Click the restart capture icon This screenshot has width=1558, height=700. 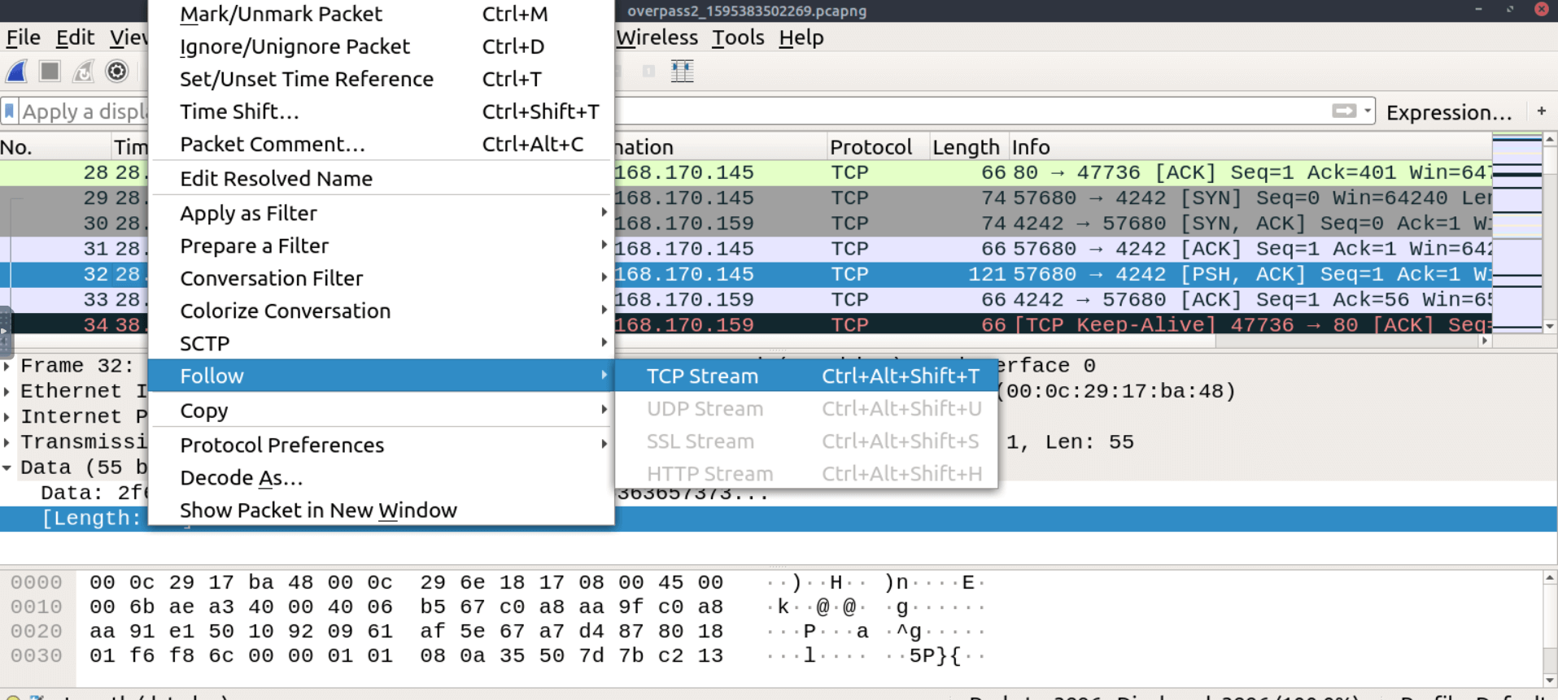pos(83,72)
